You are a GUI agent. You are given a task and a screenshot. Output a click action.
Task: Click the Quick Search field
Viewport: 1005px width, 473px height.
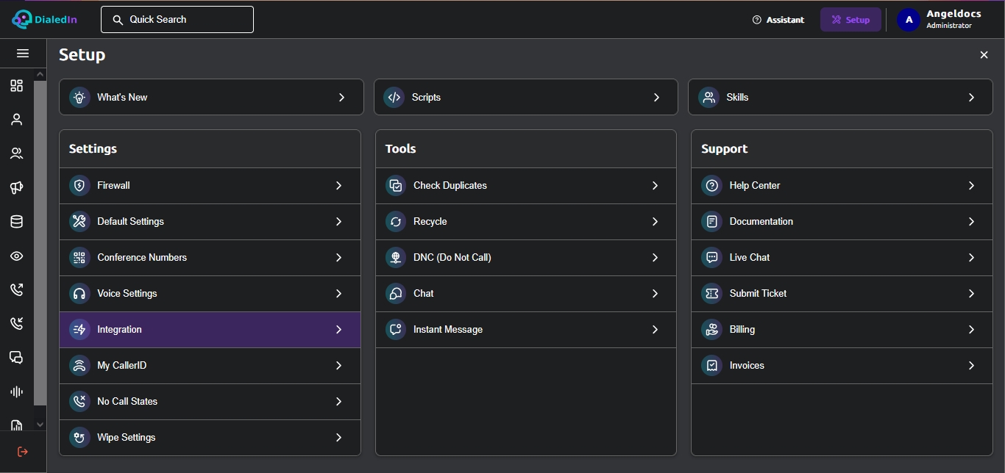pos(177,20)
